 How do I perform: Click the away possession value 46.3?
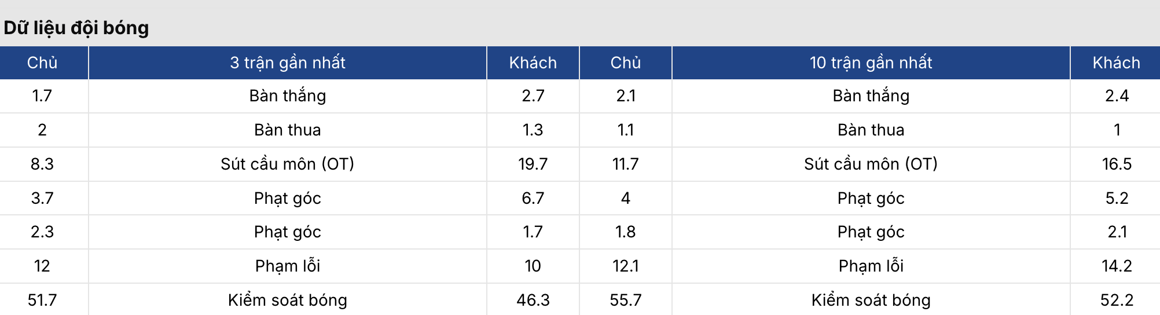(533, 300)
